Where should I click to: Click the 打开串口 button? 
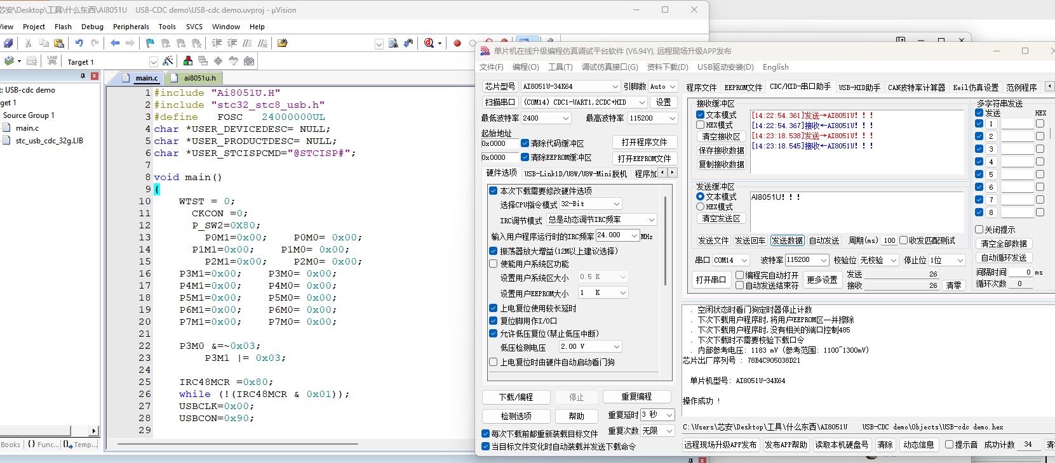point(710,280)
